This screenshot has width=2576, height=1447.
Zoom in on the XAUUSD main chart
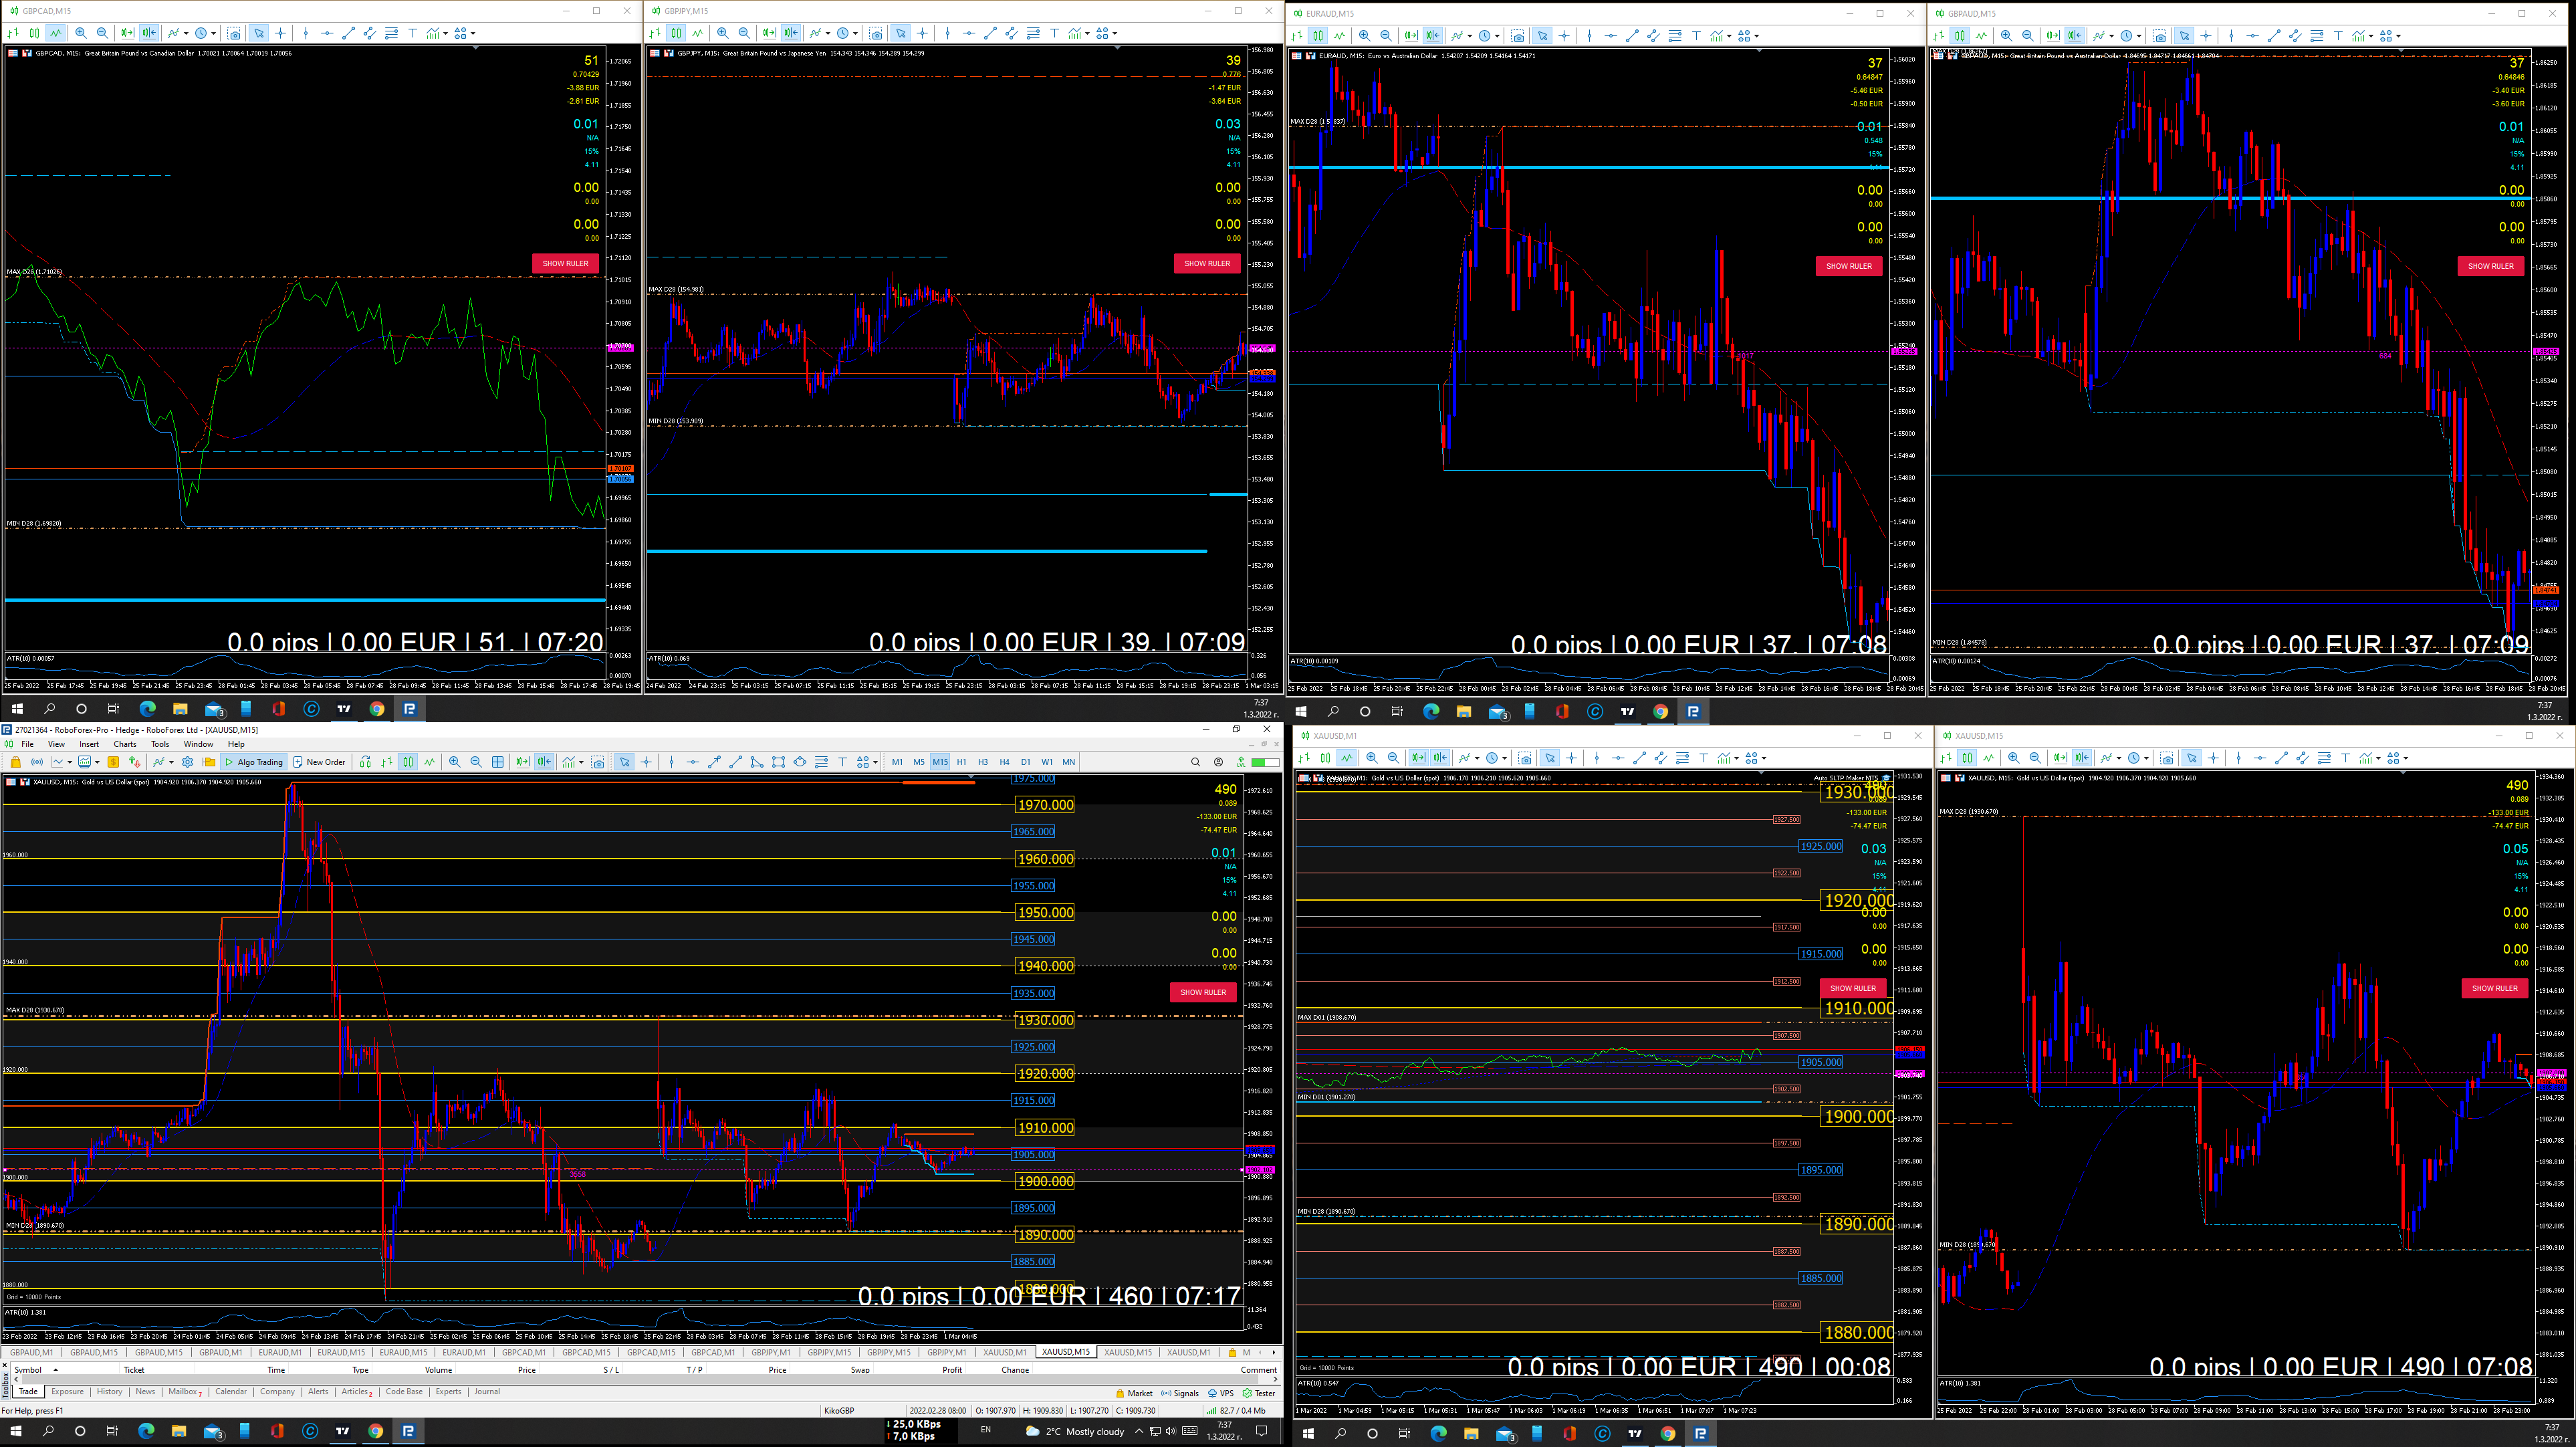tap(455, 762)
